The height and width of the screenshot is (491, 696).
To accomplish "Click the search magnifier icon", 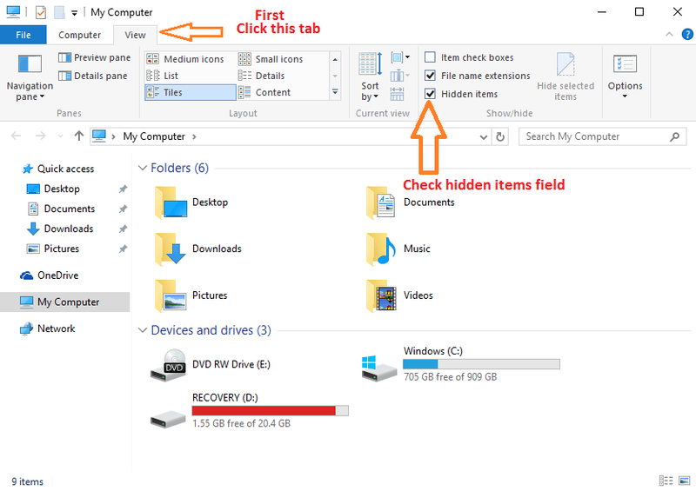I will [x=675, y=136].
